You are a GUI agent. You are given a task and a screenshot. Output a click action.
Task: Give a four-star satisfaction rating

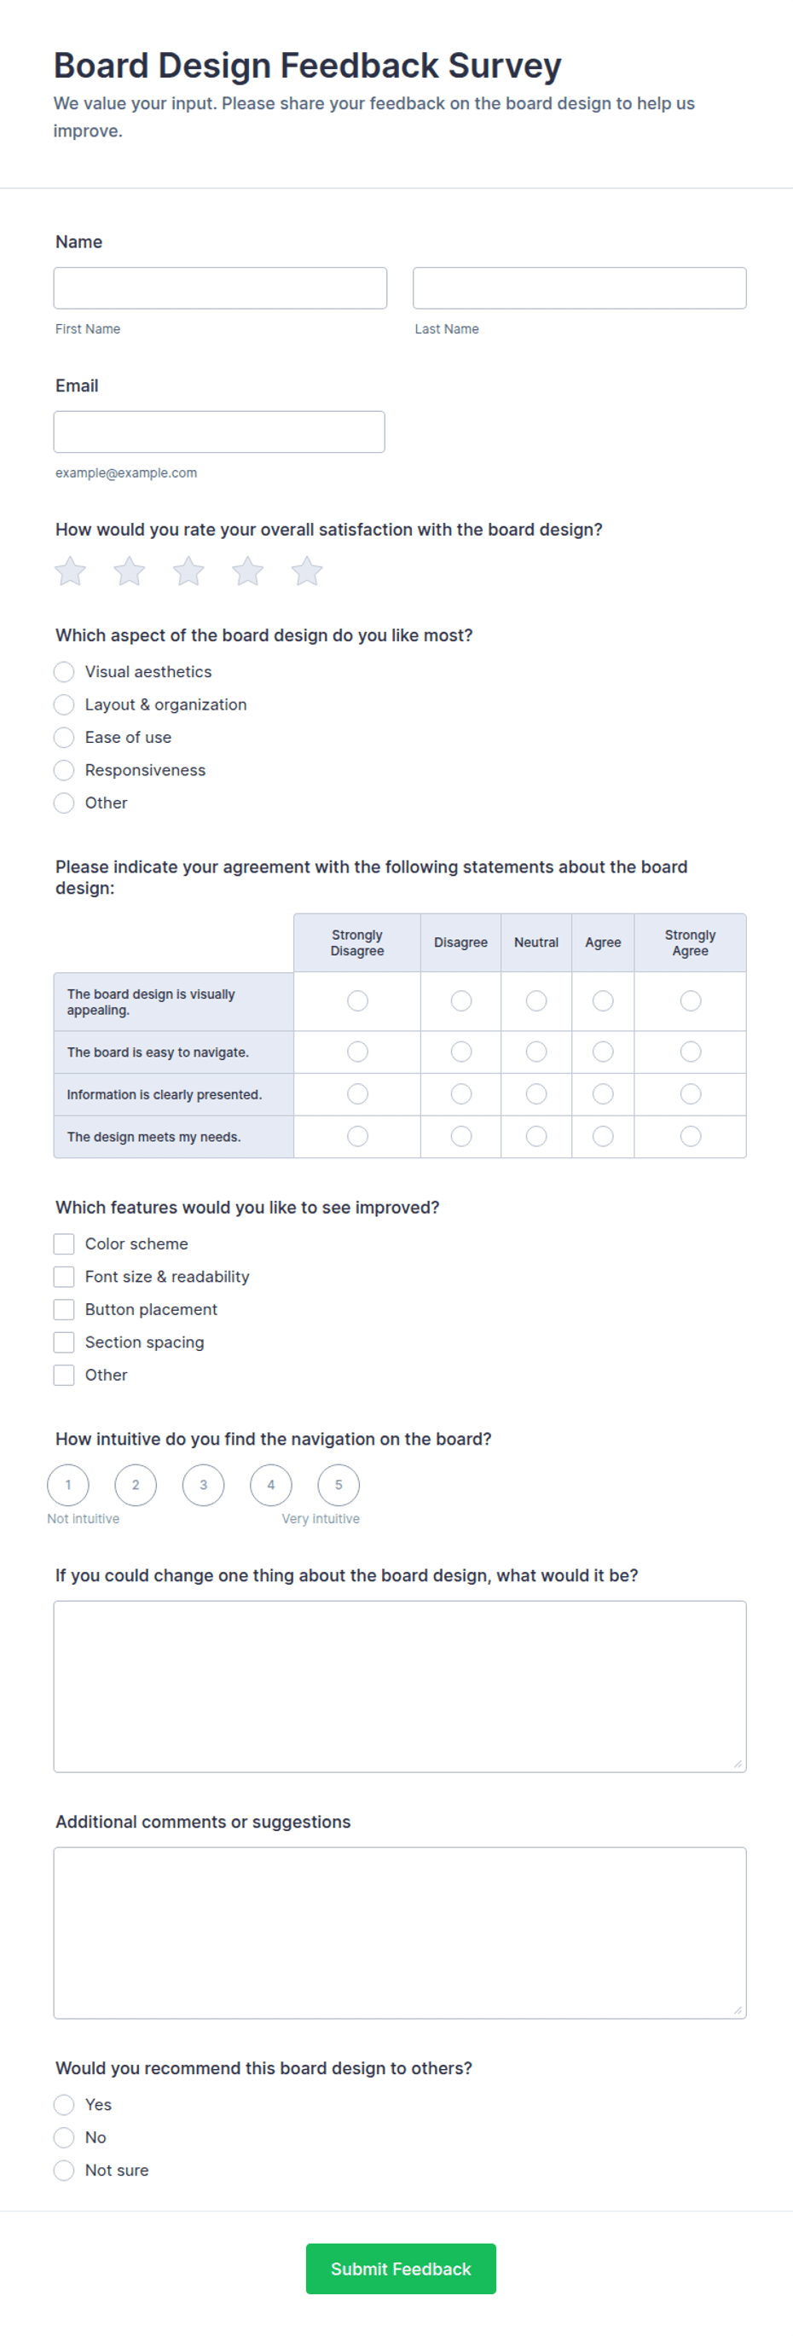[247, 571]
